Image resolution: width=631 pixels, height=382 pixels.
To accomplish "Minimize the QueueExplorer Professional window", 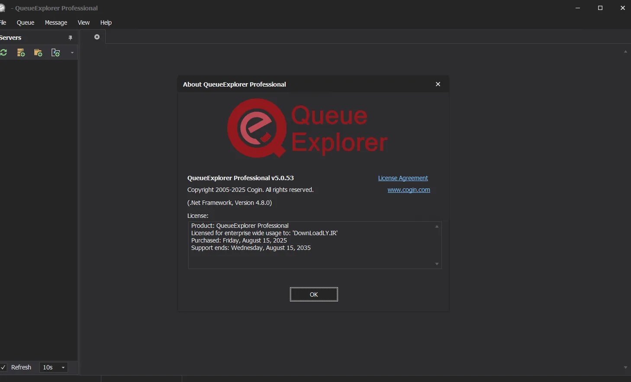I will coord(578,8).
